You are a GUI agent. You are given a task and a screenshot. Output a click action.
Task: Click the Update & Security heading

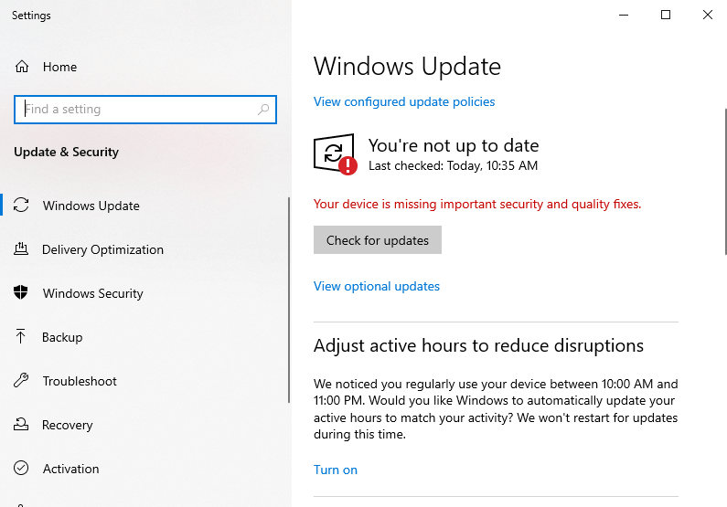coord(67,152)
